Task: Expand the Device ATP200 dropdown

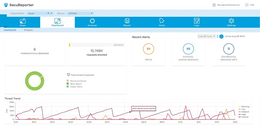Action: click(x=80, y=13)
